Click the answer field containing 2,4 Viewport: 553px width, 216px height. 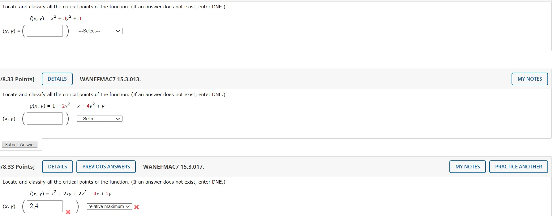click(x=44, y=206)
